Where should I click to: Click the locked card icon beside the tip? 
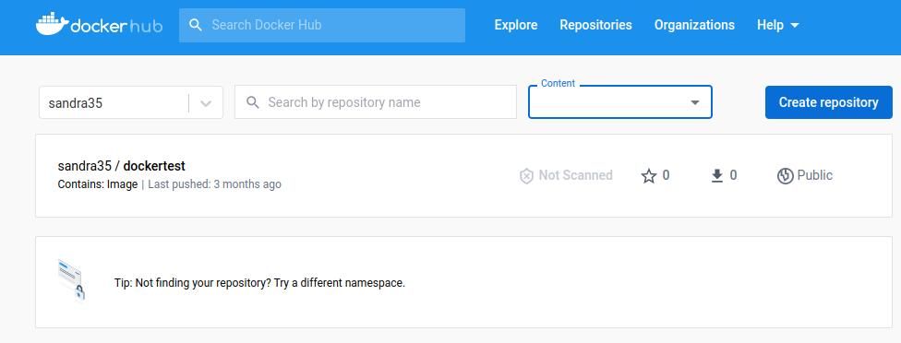pos(72,279)
